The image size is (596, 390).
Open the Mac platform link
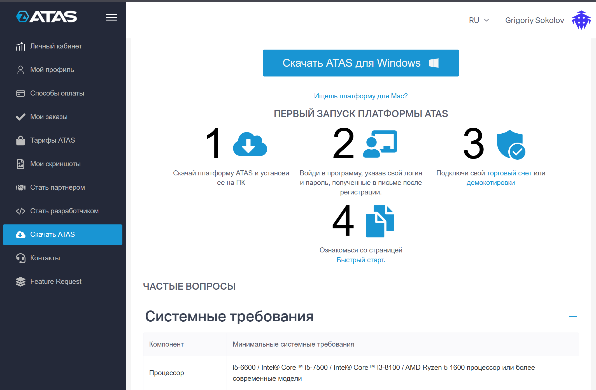(x=361, y=96)
